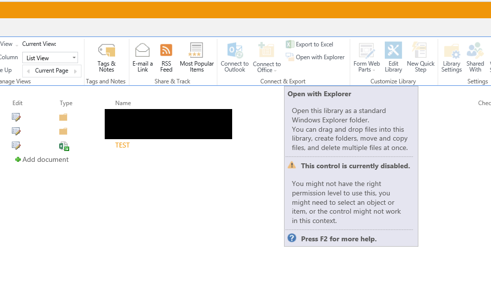The image size is (491, 299).
Task: Click help icon in tooltip
Action: tap(292, 238)
